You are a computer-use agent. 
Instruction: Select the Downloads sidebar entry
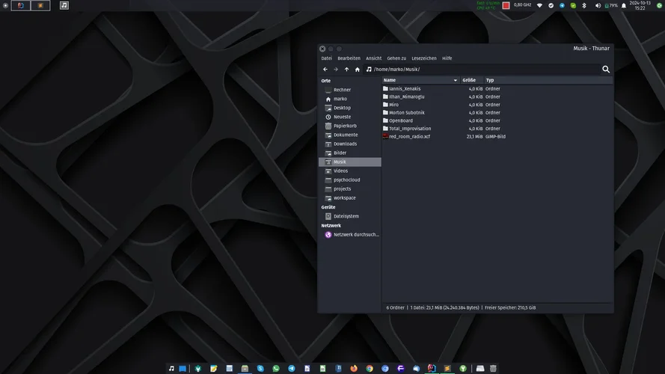(x=345, y=144)
